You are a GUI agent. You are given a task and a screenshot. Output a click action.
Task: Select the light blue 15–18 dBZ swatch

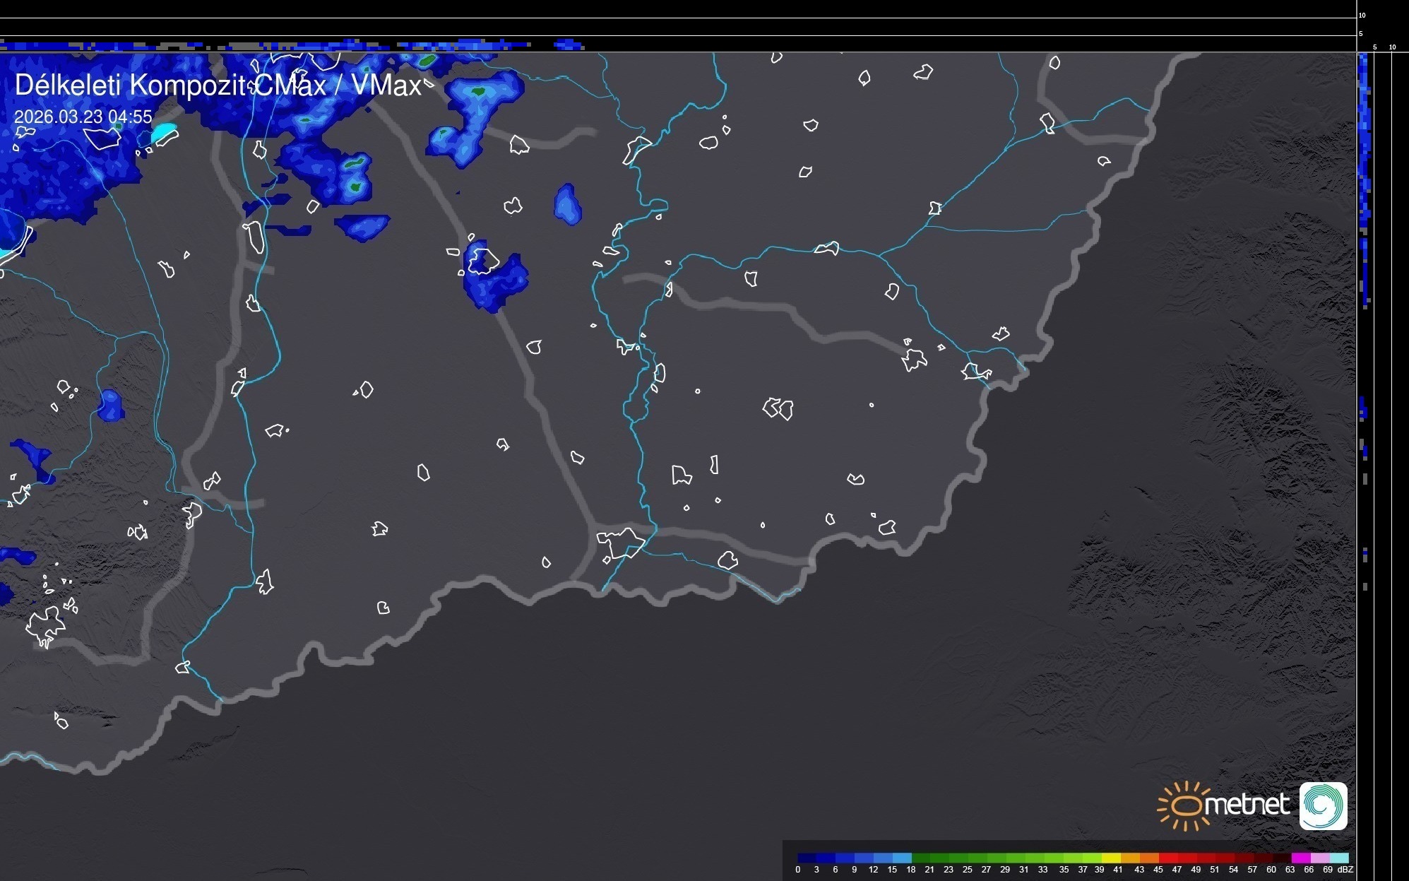(902, 858)
